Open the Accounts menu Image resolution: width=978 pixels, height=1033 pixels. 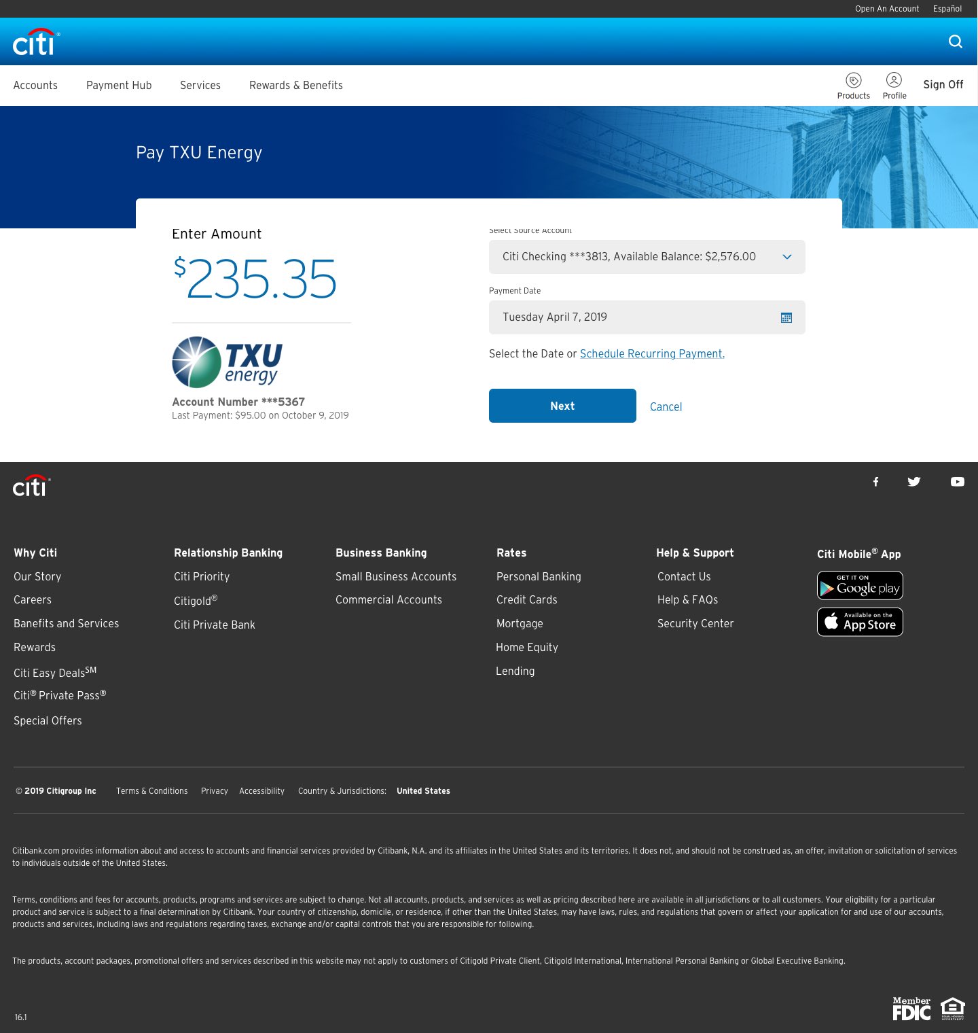tap(35, 86)
